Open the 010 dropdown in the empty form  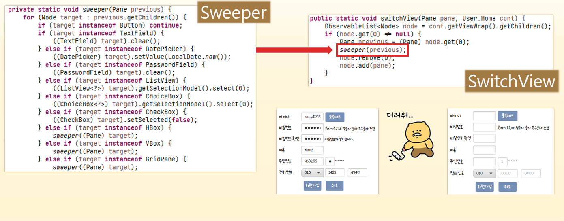click(484, 173)
